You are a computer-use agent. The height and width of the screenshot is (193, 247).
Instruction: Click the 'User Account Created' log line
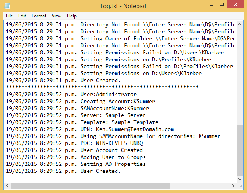coord(111,150)
